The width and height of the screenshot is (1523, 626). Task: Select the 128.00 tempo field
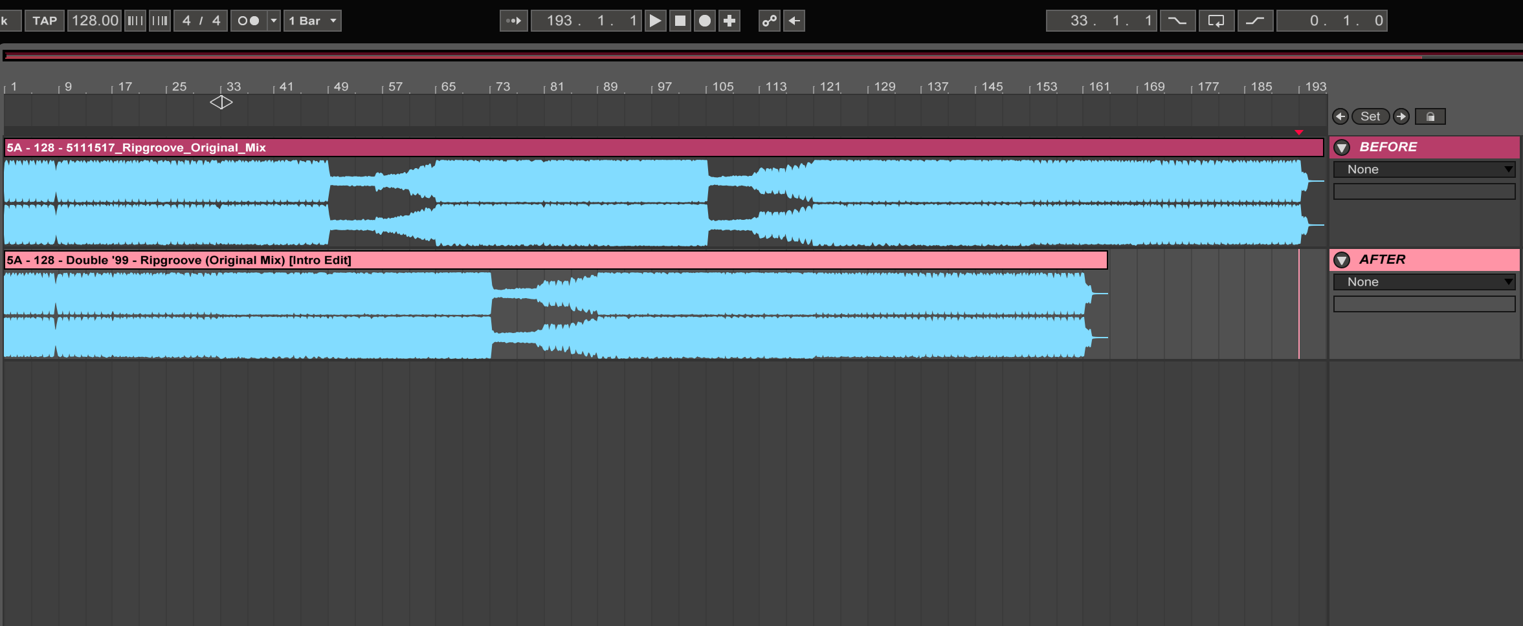pyautogui.click(x=95, y=21)
